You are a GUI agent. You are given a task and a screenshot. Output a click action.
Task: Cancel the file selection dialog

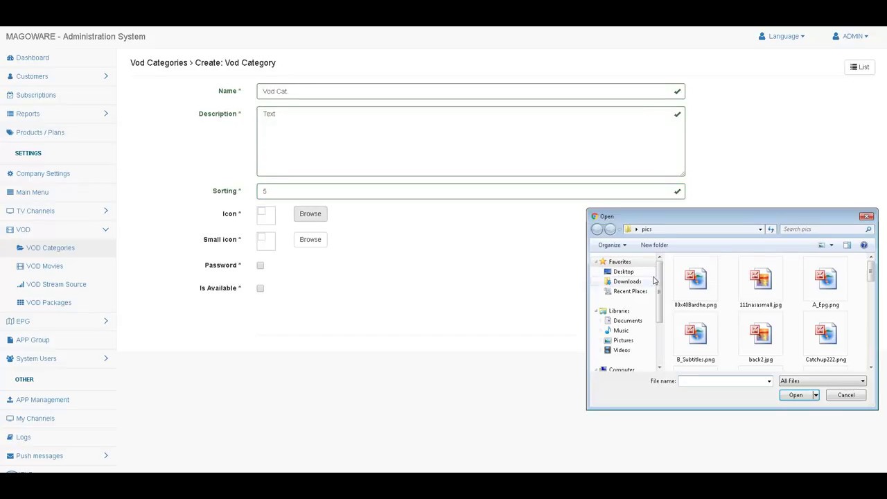click(x=845, y=394)
